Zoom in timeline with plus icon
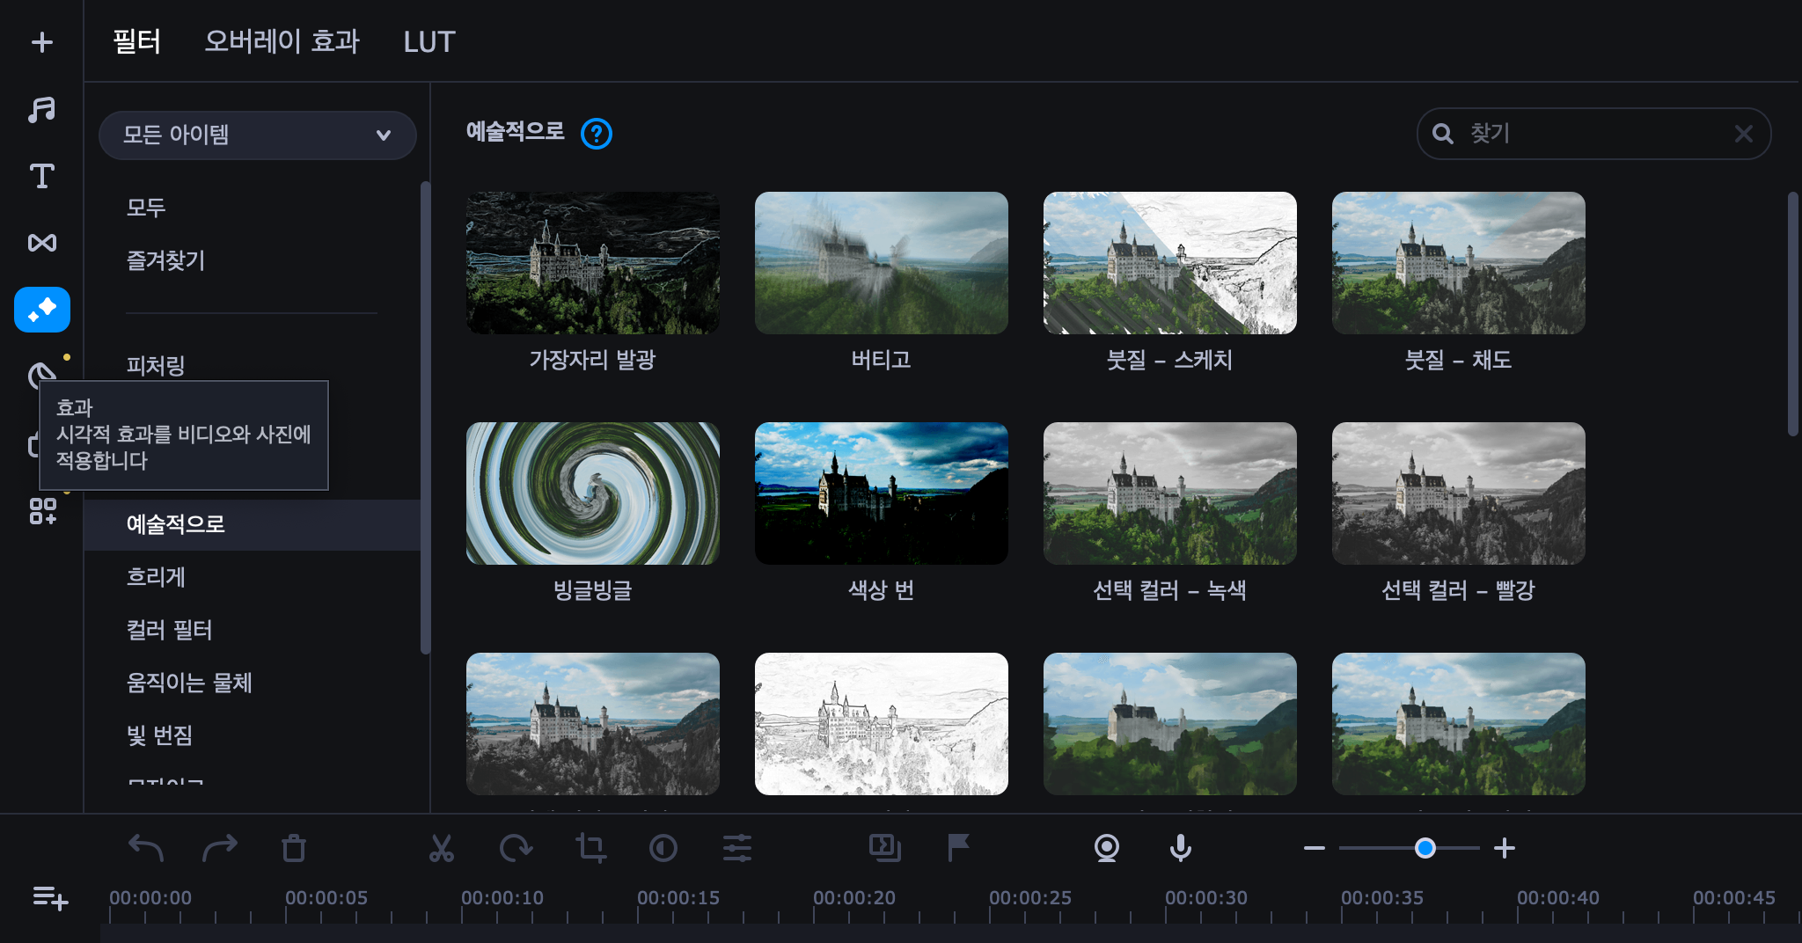Viewport: 1802px width, 943px height. coord(1505,848)
